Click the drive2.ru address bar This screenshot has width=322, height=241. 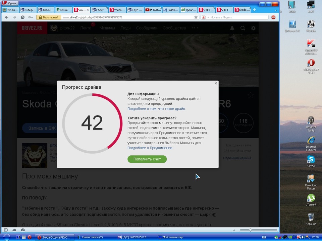coord(127,17)
